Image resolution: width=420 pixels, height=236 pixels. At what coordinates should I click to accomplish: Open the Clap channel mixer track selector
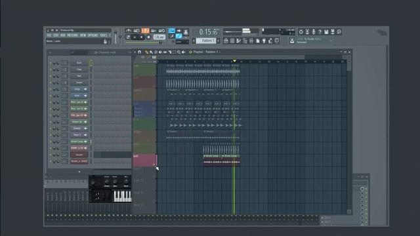[64, 69]
